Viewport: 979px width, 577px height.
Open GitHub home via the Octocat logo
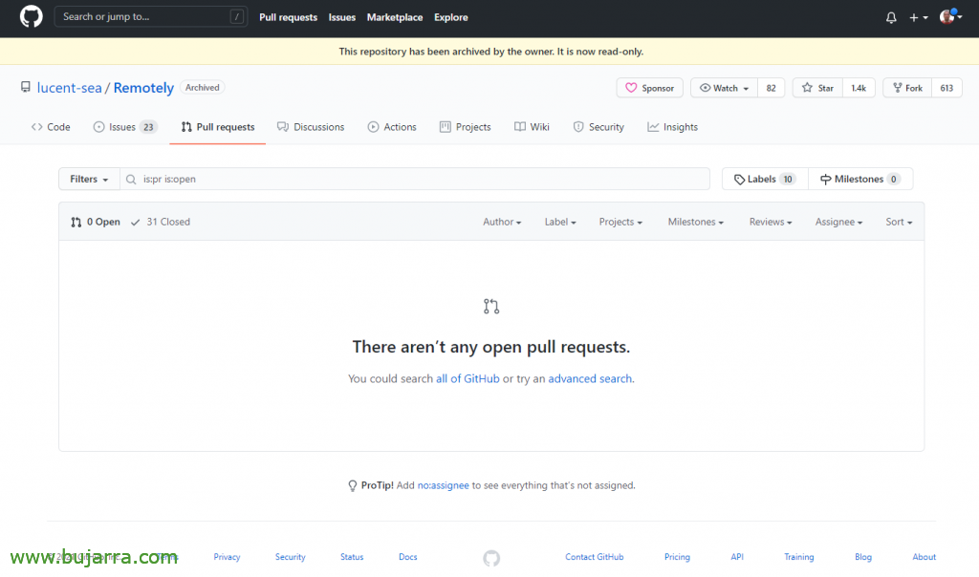click(30, 16)
